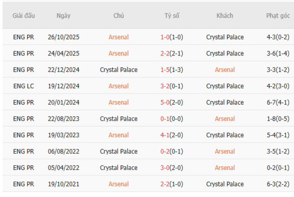
Task: Click the Giải đấu column header
Action: point(24,15)
